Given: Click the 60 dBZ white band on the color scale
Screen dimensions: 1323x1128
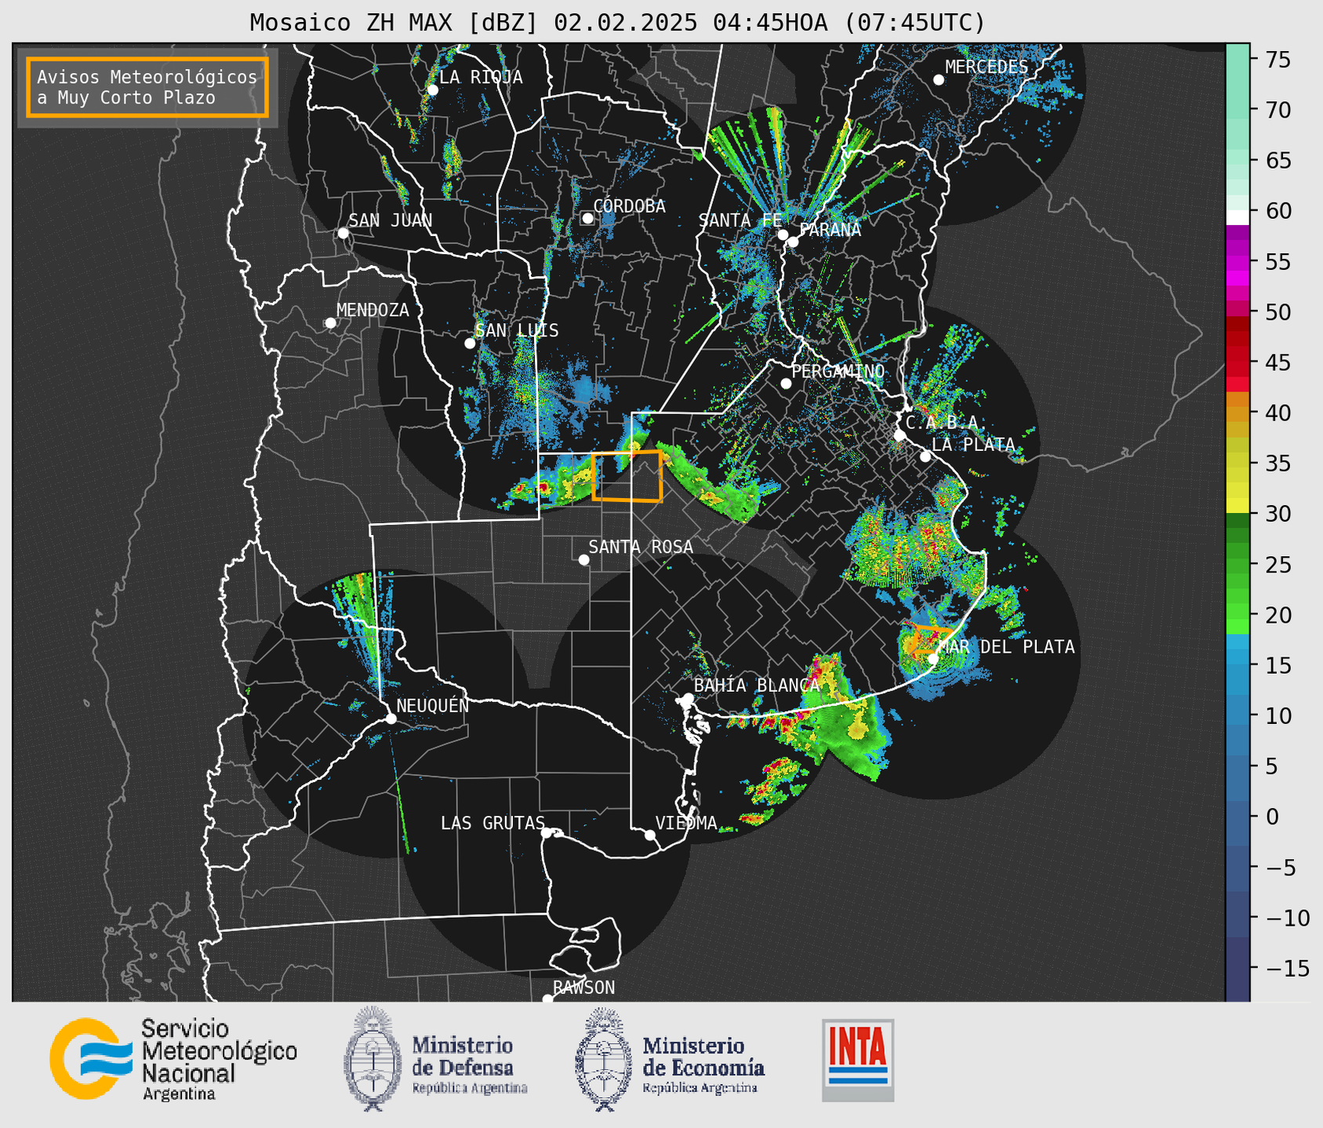Looking at the screenshot, I should [x=1238, y=217].
